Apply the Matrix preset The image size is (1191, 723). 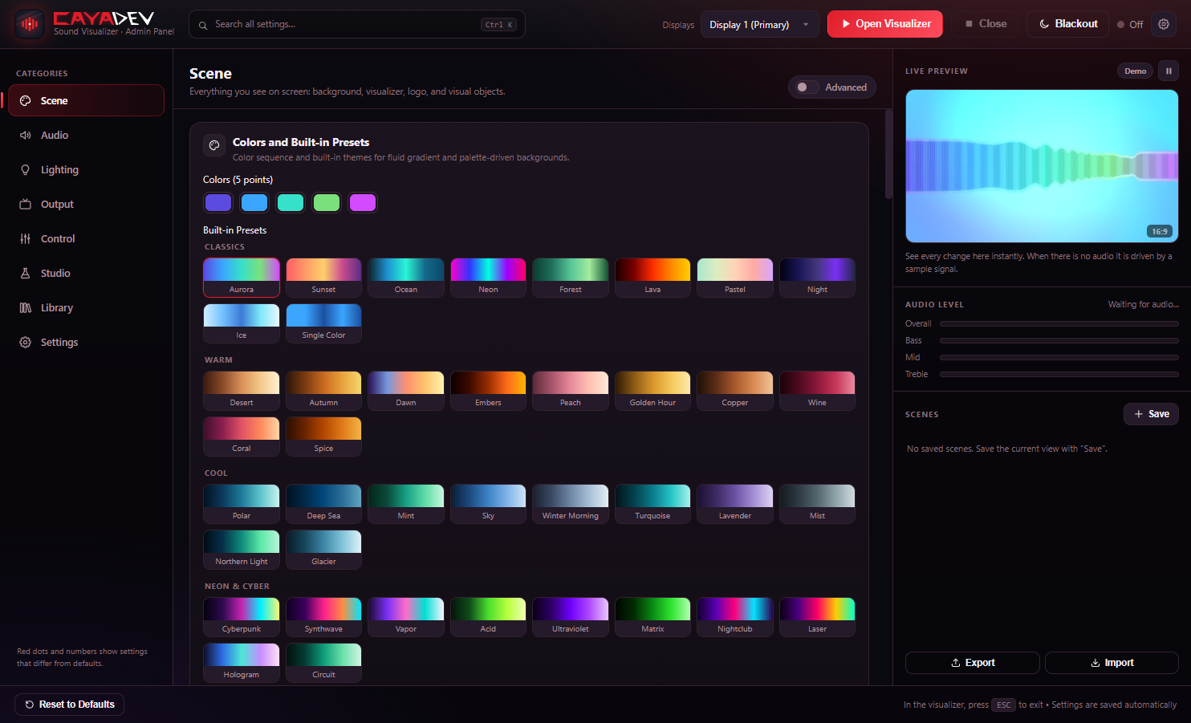point(652,617)
